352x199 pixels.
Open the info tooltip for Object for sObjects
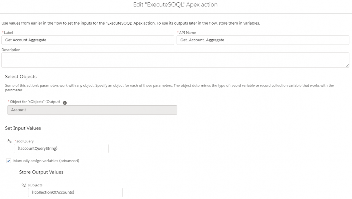[x=65, y=102]
